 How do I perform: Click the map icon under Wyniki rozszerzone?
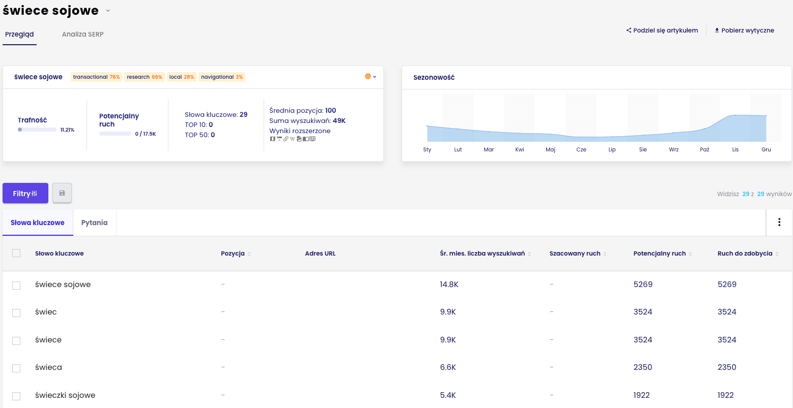273,139
